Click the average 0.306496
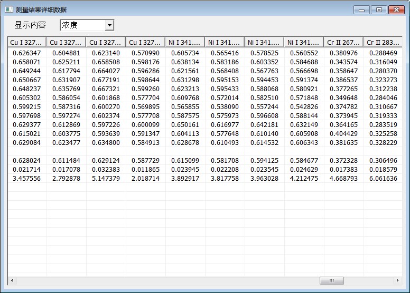The width and height of the screenshot is (410, 293). (383, 160)
